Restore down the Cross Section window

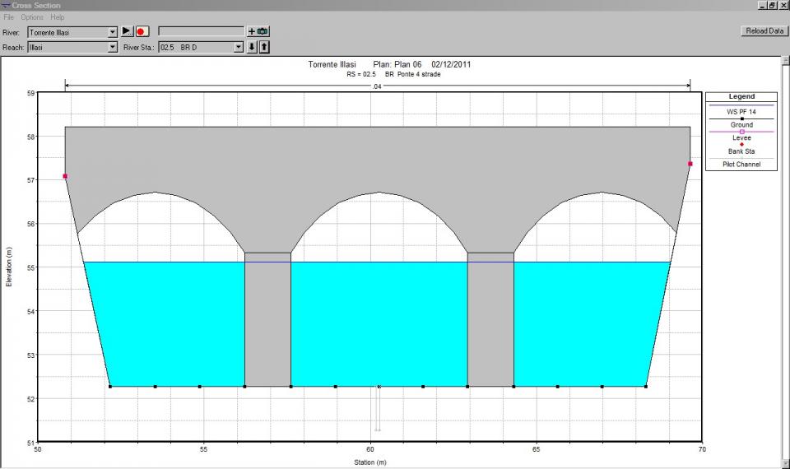point(771,5)
